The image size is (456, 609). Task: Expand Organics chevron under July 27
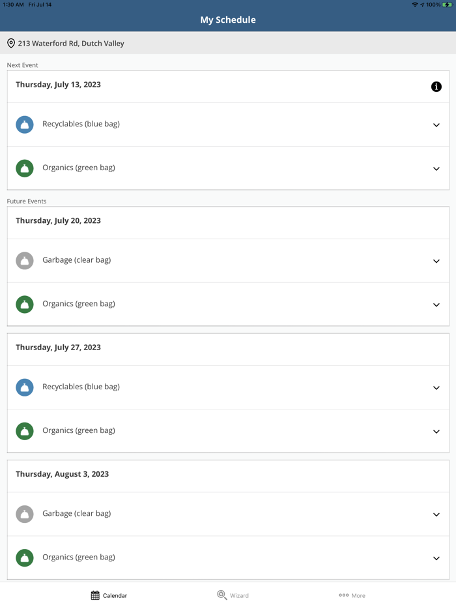436,432
